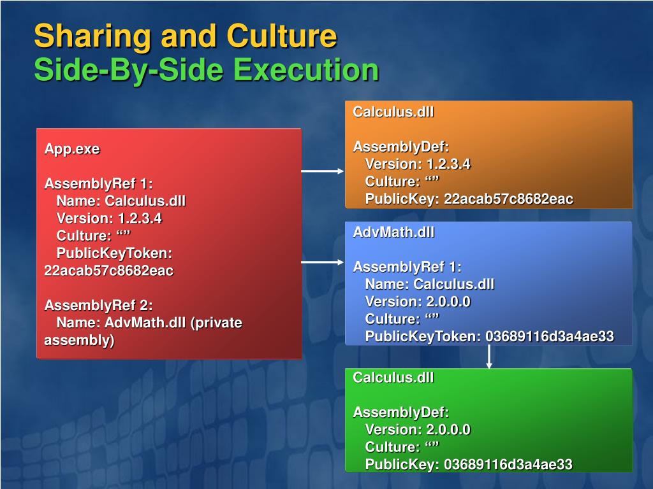Viewport: 653px width, 489px height.
Task: Click the Culture line in the orange box
Action: (x=402, y=181)
